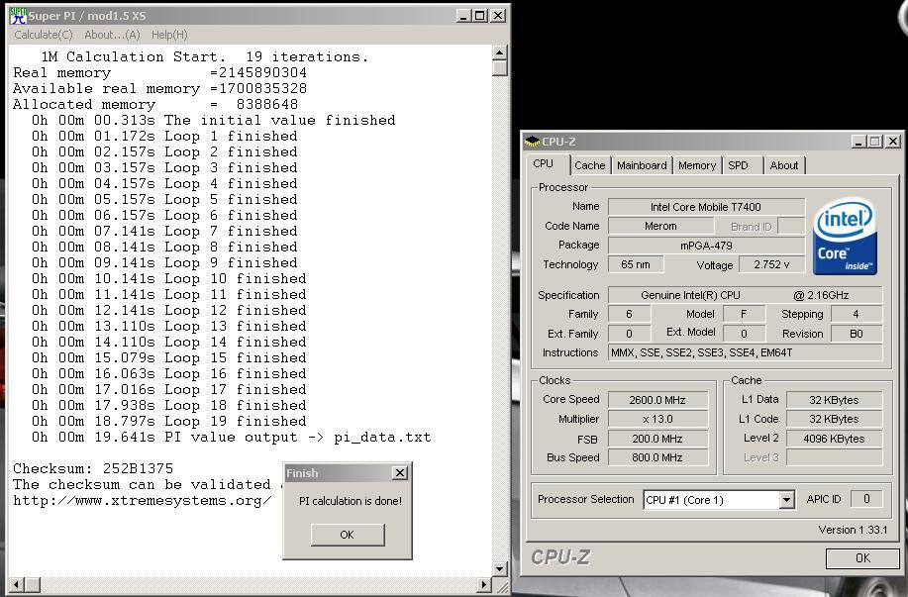Click the Loop 19 finished line
The image size is (908, 597).
tap(169, 421)
